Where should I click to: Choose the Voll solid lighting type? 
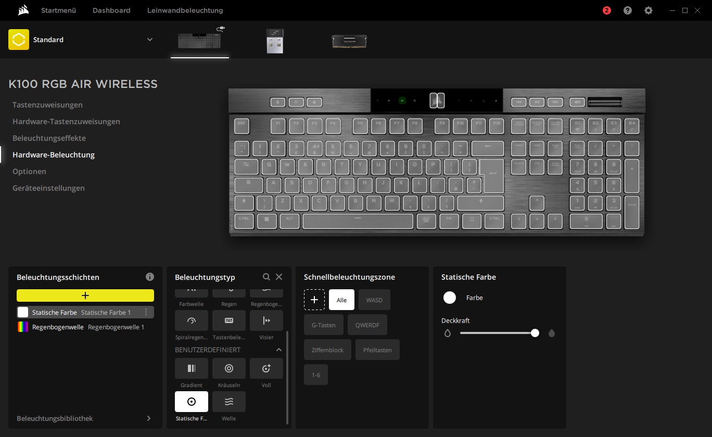tap(266, 368)
